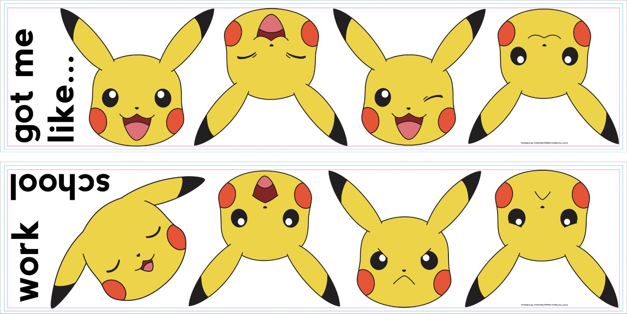Click the rotated "got me" text

(x=25, y=86)
